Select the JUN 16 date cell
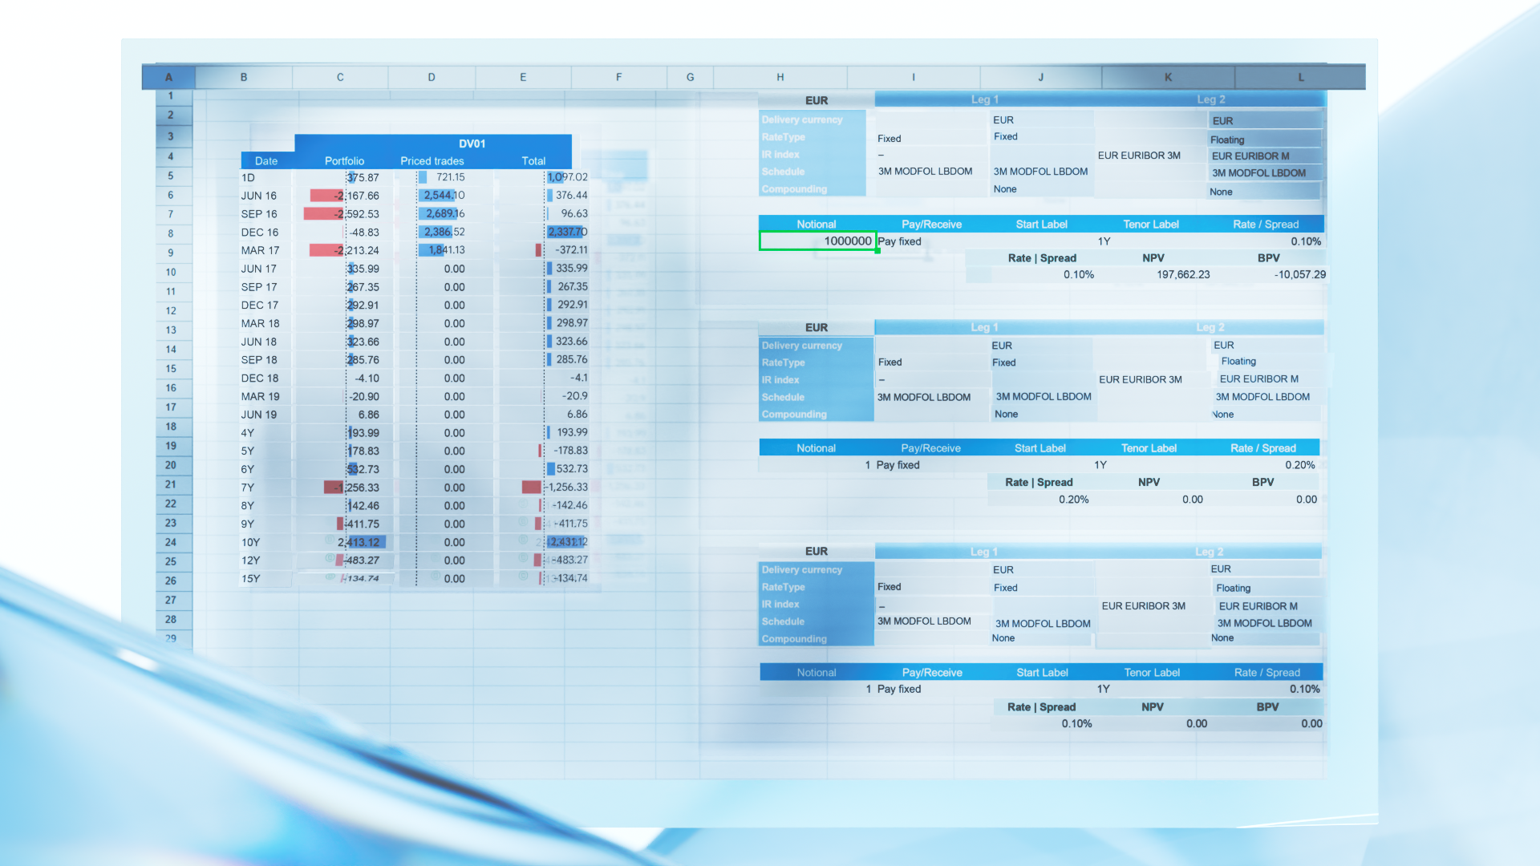 pos(259,196)
